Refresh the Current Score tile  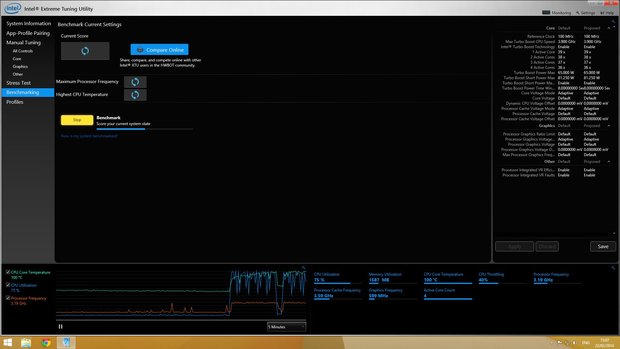point(85,51)
